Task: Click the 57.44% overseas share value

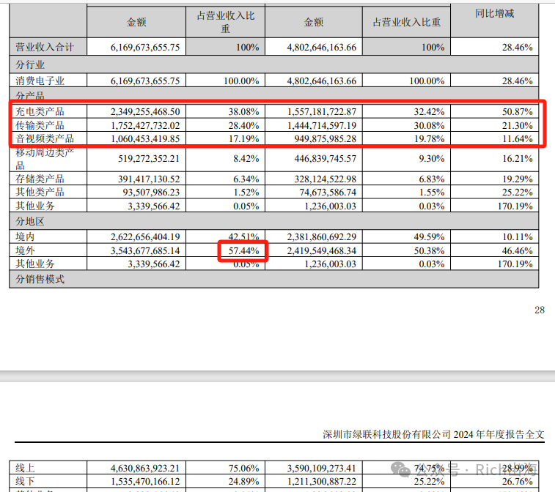Action: click(243, 251)
